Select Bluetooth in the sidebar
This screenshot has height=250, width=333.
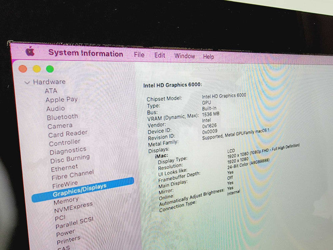coord(62,117)
